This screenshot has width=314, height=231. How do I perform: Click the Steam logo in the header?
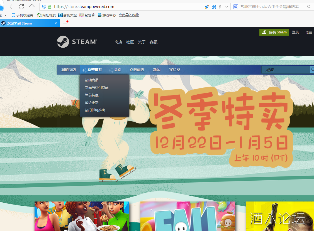pos(77,42)
